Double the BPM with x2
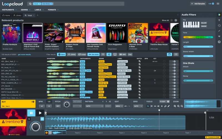222x139 pixels. [42, 106]
